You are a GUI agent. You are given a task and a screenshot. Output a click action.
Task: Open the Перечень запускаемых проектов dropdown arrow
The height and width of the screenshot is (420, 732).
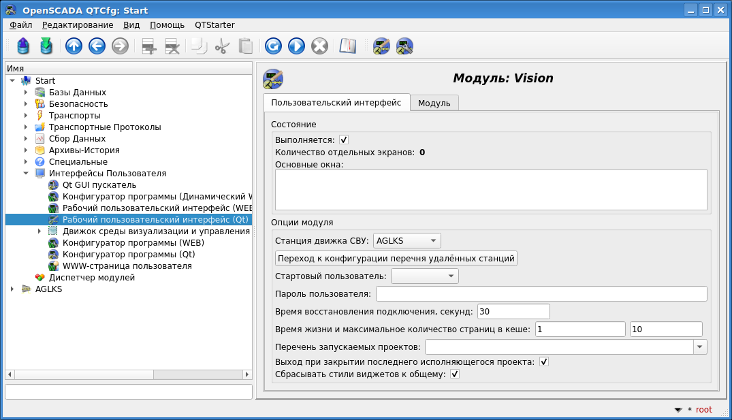coord(700,346)
